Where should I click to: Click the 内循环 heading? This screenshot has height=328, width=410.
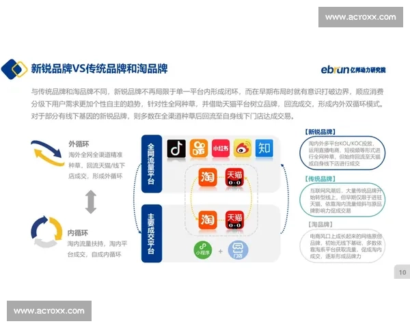tap(78, 233)
